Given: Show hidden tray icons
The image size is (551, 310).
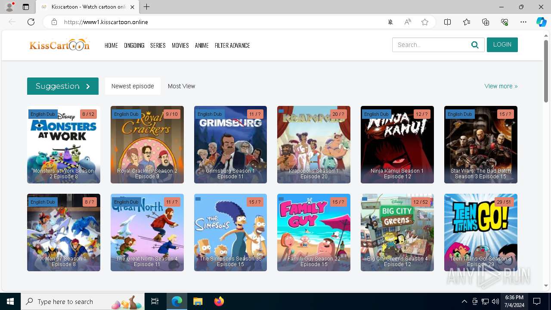Looking at the screenshot, I should point(464,301).
